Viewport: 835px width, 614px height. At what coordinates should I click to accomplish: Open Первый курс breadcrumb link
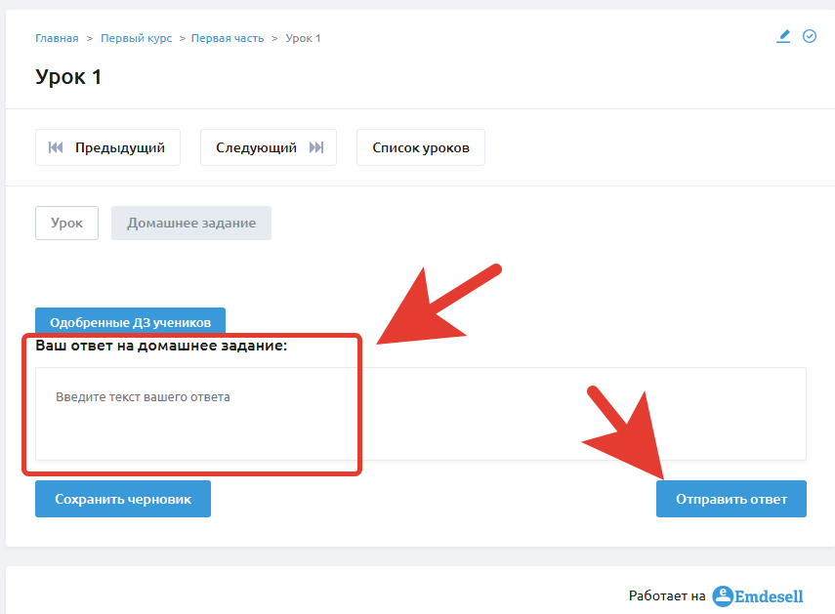click(137, 38)
